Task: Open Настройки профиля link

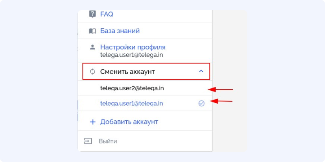Action: click(x=133, y=47)
